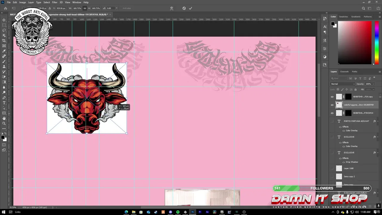
Task: Cancel the transform with the circle-slash icon
Action: coord(184,8)
